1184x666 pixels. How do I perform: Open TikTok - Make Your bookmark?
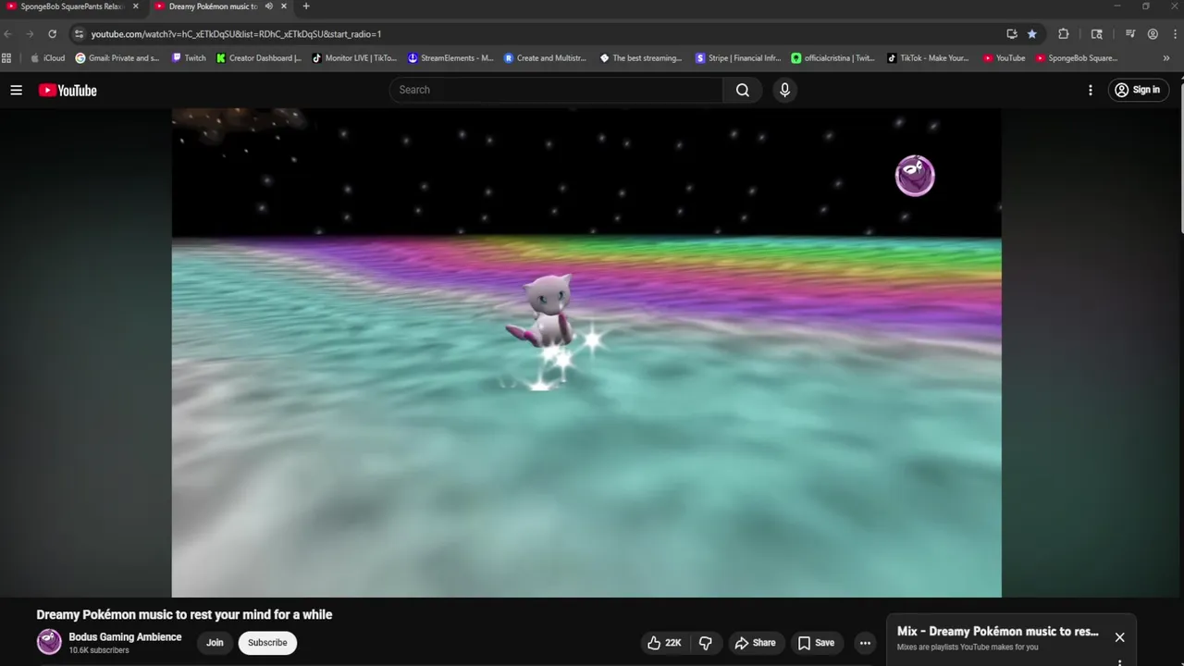(x=928, y=58)
